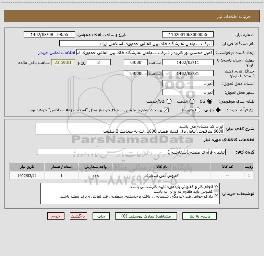Click the buyer notes text area
The height and width of the screenshot is (256, 264).
point(130,193)
